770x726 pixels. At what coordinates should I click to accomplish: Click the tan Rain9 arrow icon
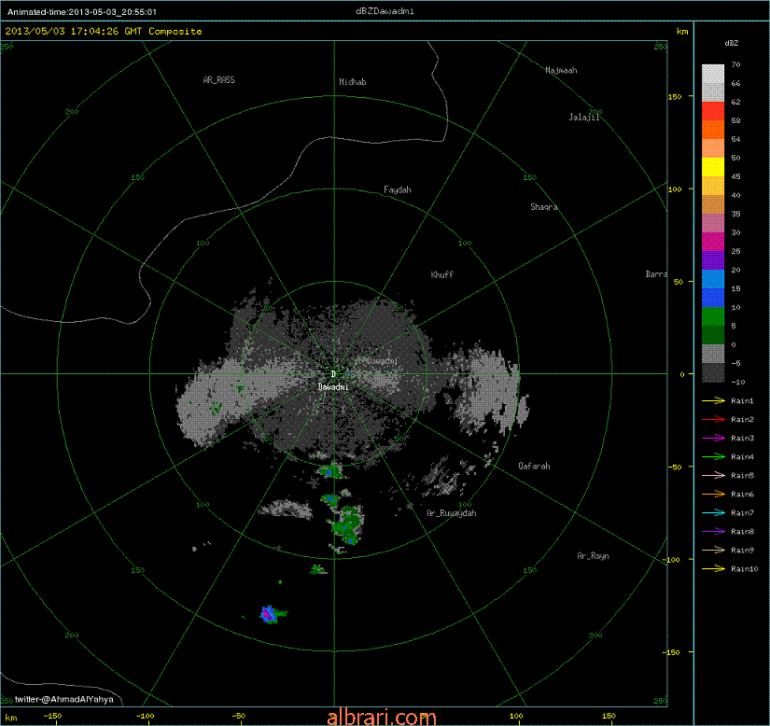[x=713, y=550]
